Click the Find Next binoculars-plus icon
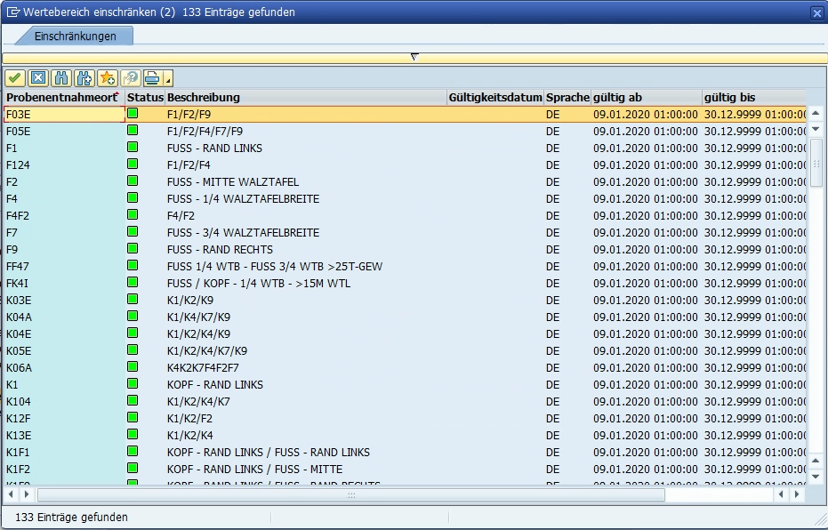 click(84, 78)
